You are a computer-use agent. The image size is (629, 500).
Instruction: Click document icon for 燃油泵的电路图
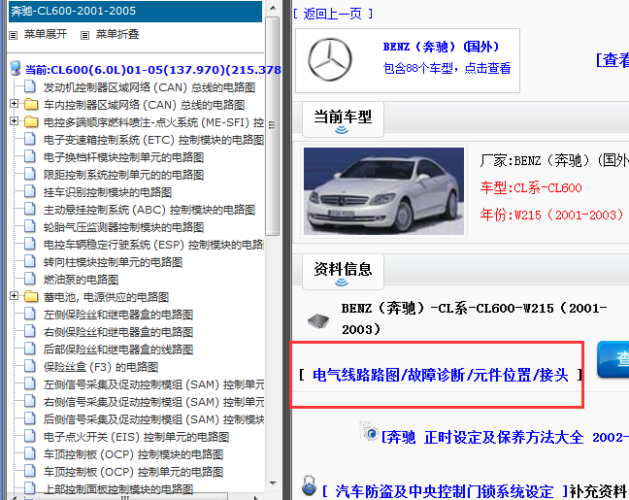coord(30,279)
